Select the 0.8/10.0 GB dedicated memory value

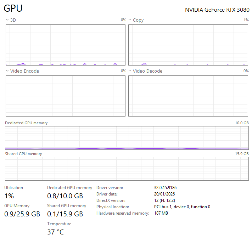[x=65, y=196]
